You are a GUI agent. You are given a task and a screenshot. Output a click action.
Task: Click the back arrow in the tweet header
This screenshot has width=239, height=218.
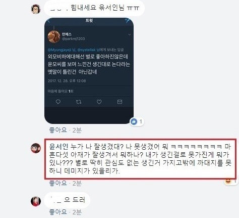tap(49, 21)
